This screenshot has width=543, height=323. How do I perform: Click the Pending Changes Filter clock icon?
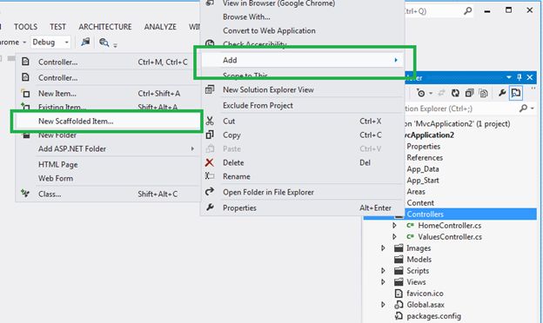420,93
